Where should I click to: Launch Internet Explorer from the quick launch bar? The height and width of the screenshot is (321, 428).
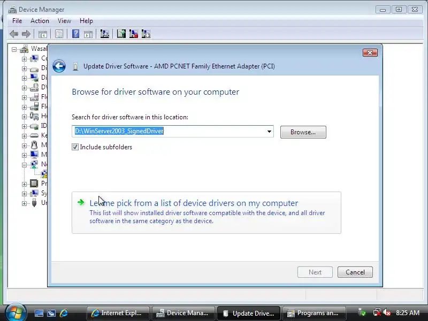click(64, 313)
